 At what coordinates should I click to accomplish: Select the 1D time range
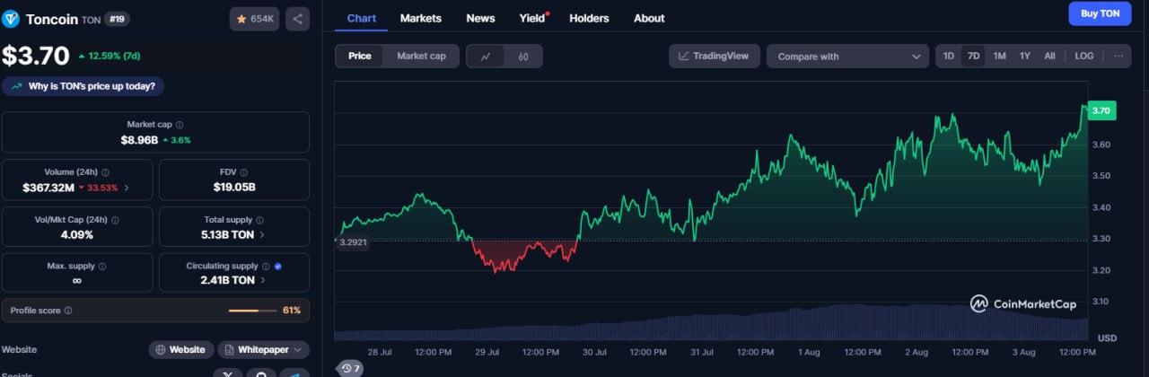click(949, 56)
